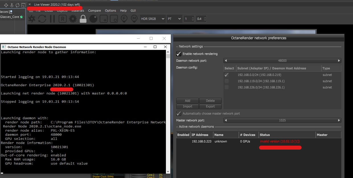Click the invalid version status text
Viewport: 353px width, 178px height.
coord(280,141)
